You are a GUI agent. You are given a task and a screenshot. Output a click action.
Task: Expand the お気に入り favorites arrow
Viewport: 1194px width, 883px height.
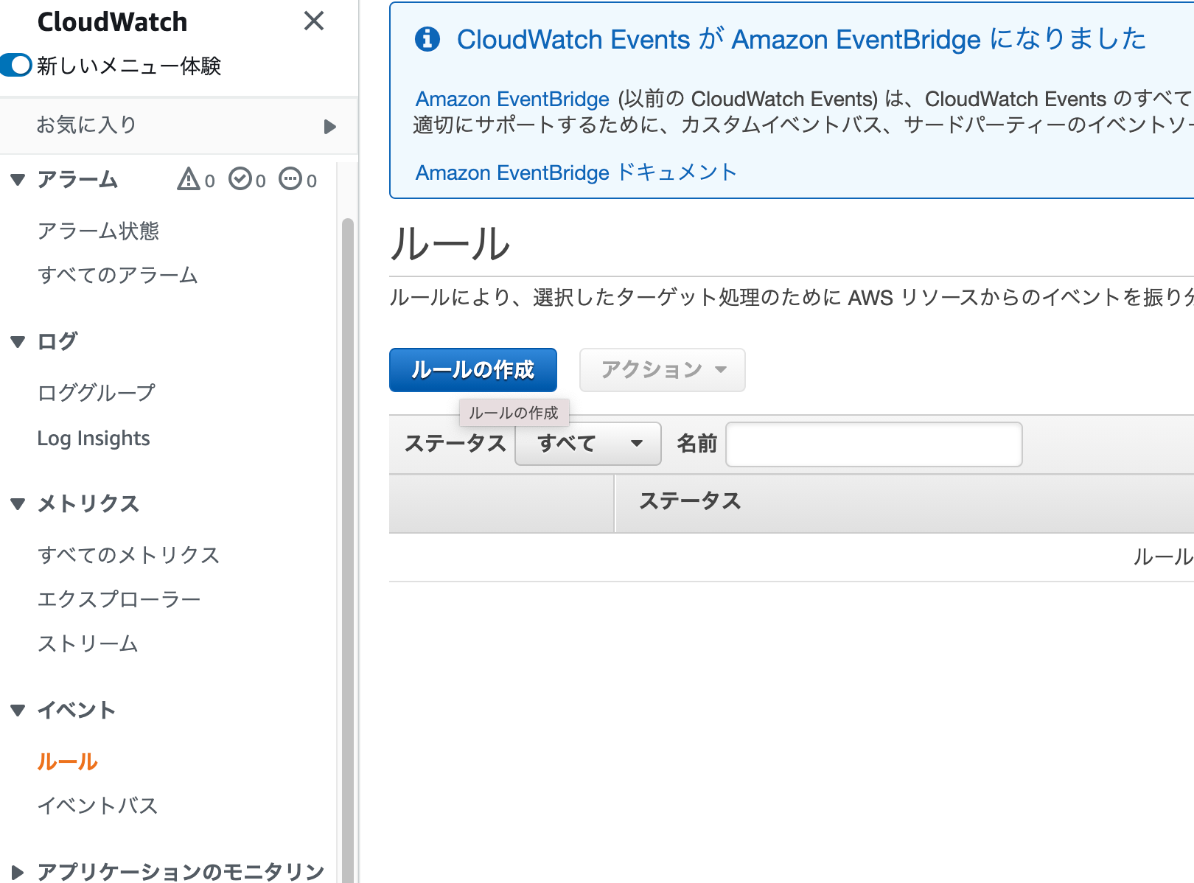329,127
